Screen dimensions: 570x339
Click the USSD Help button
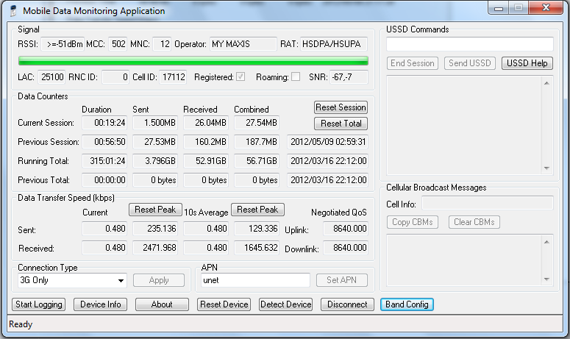527,63
